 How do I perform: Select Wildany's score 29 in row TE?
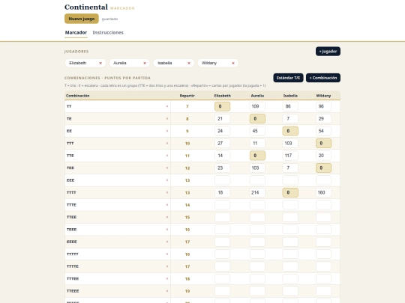coord(323,119)
